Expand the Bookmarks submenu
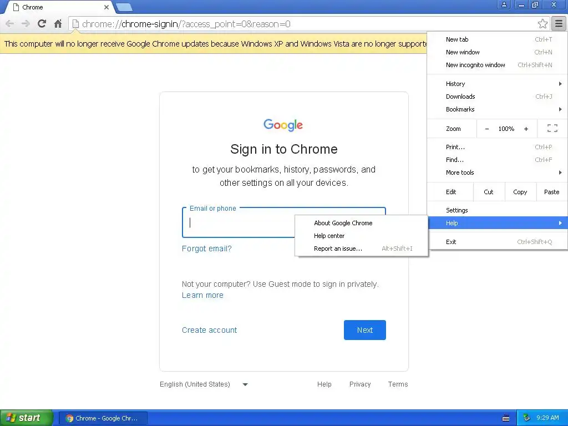Image resolution: width=568 pixels, height=426 pixels. [497, 109]
